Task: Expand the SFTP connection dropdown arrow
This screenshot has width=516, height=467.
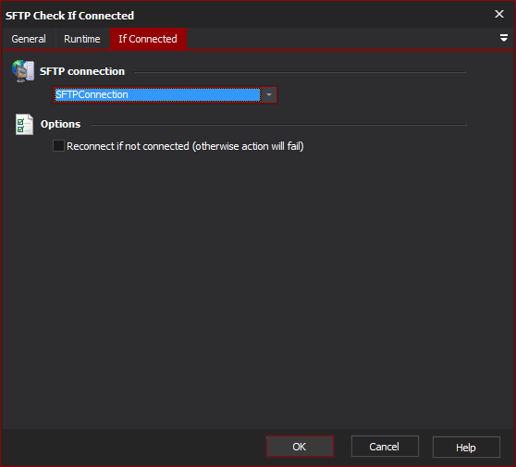Action: pyautogui.click(x=269, y=94)
